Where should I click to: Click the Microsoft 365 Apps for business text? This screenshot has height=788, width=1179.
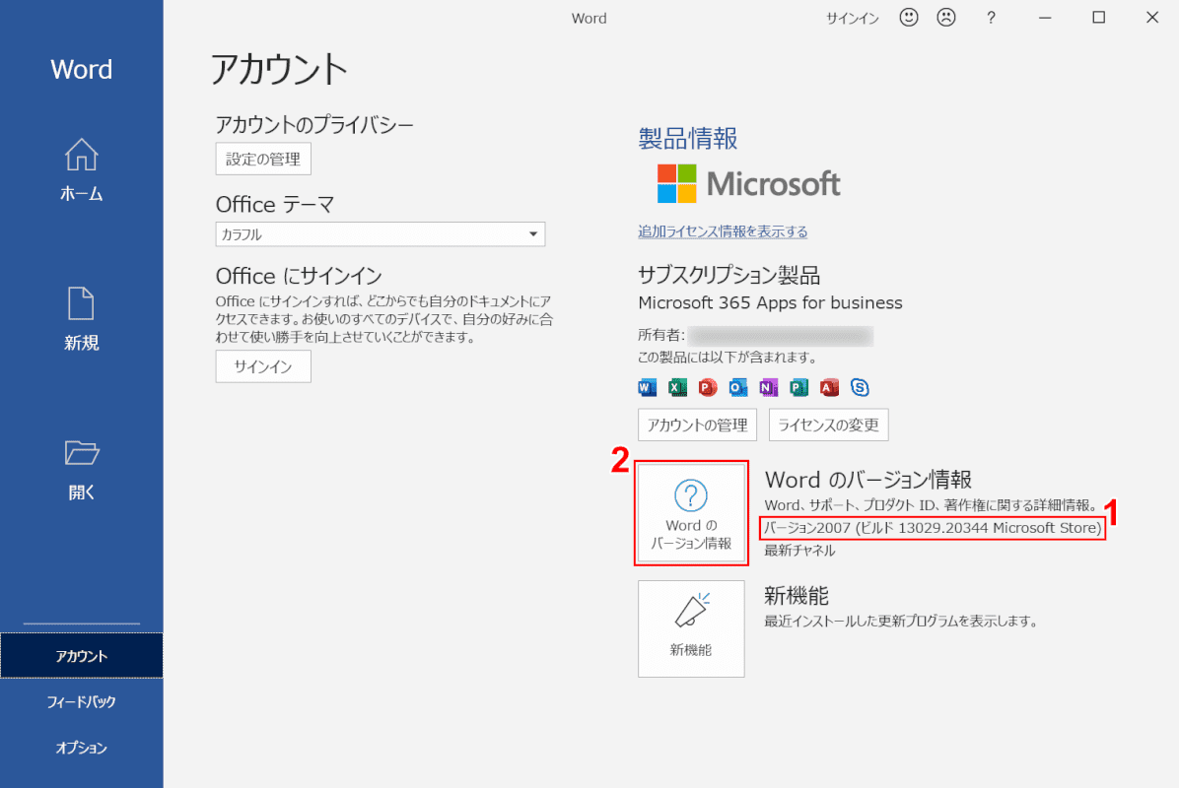(x=770, y=302)
